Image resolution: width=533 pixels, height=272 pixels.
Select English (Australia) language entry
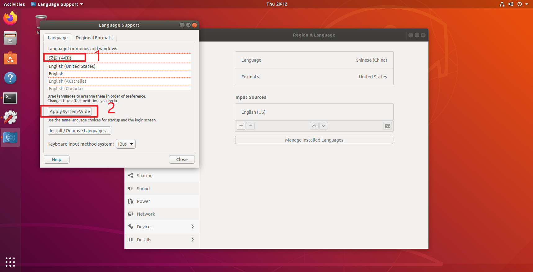[x=119, y=81]
